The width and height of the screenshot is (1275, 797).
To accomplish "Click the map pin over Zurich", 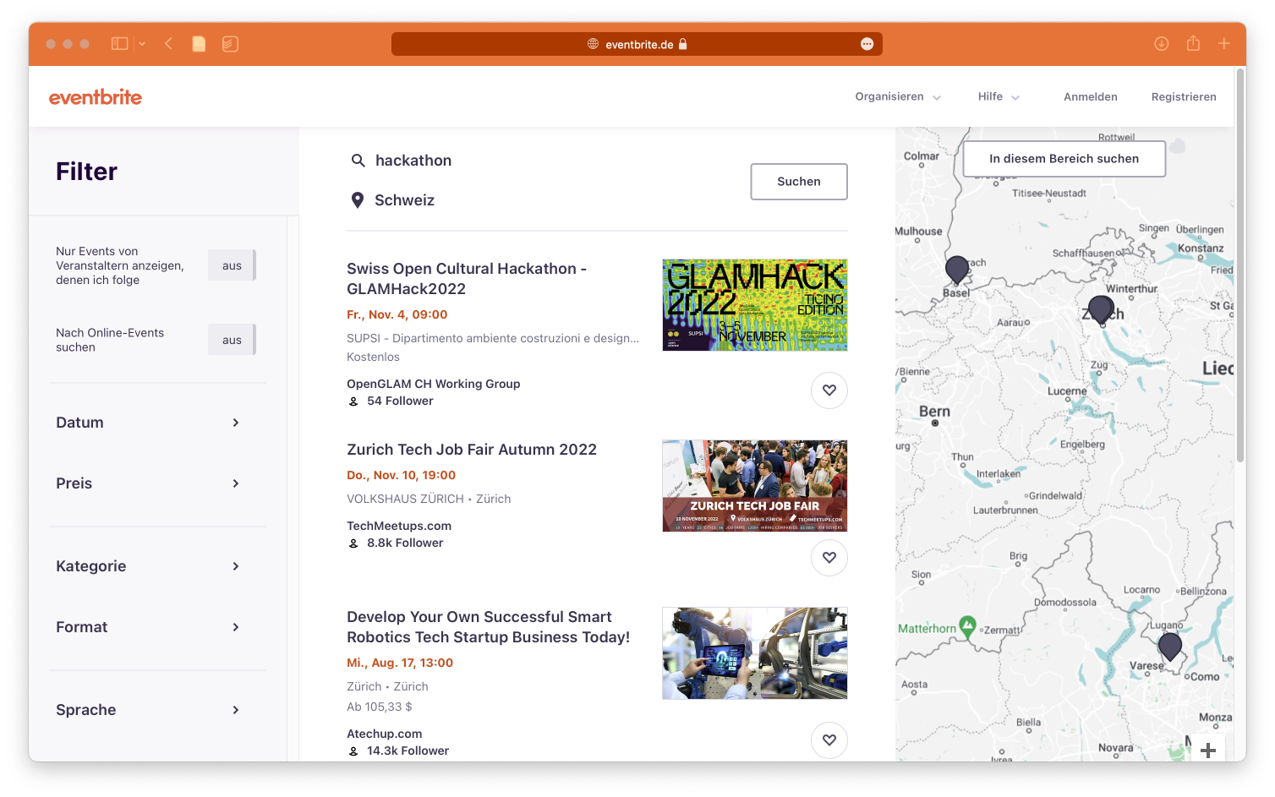I will pyautogui.click(x=1100, y=309).
